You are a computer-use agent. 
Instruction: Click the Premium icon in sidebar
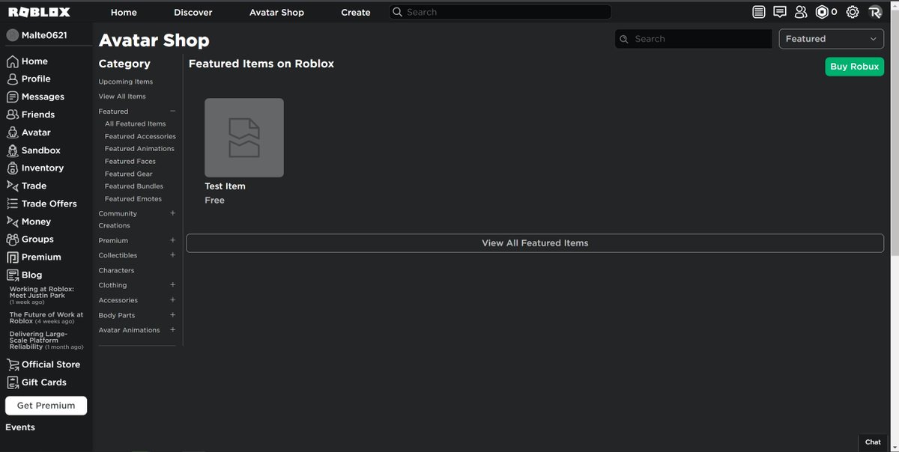(x=12, y=257)
